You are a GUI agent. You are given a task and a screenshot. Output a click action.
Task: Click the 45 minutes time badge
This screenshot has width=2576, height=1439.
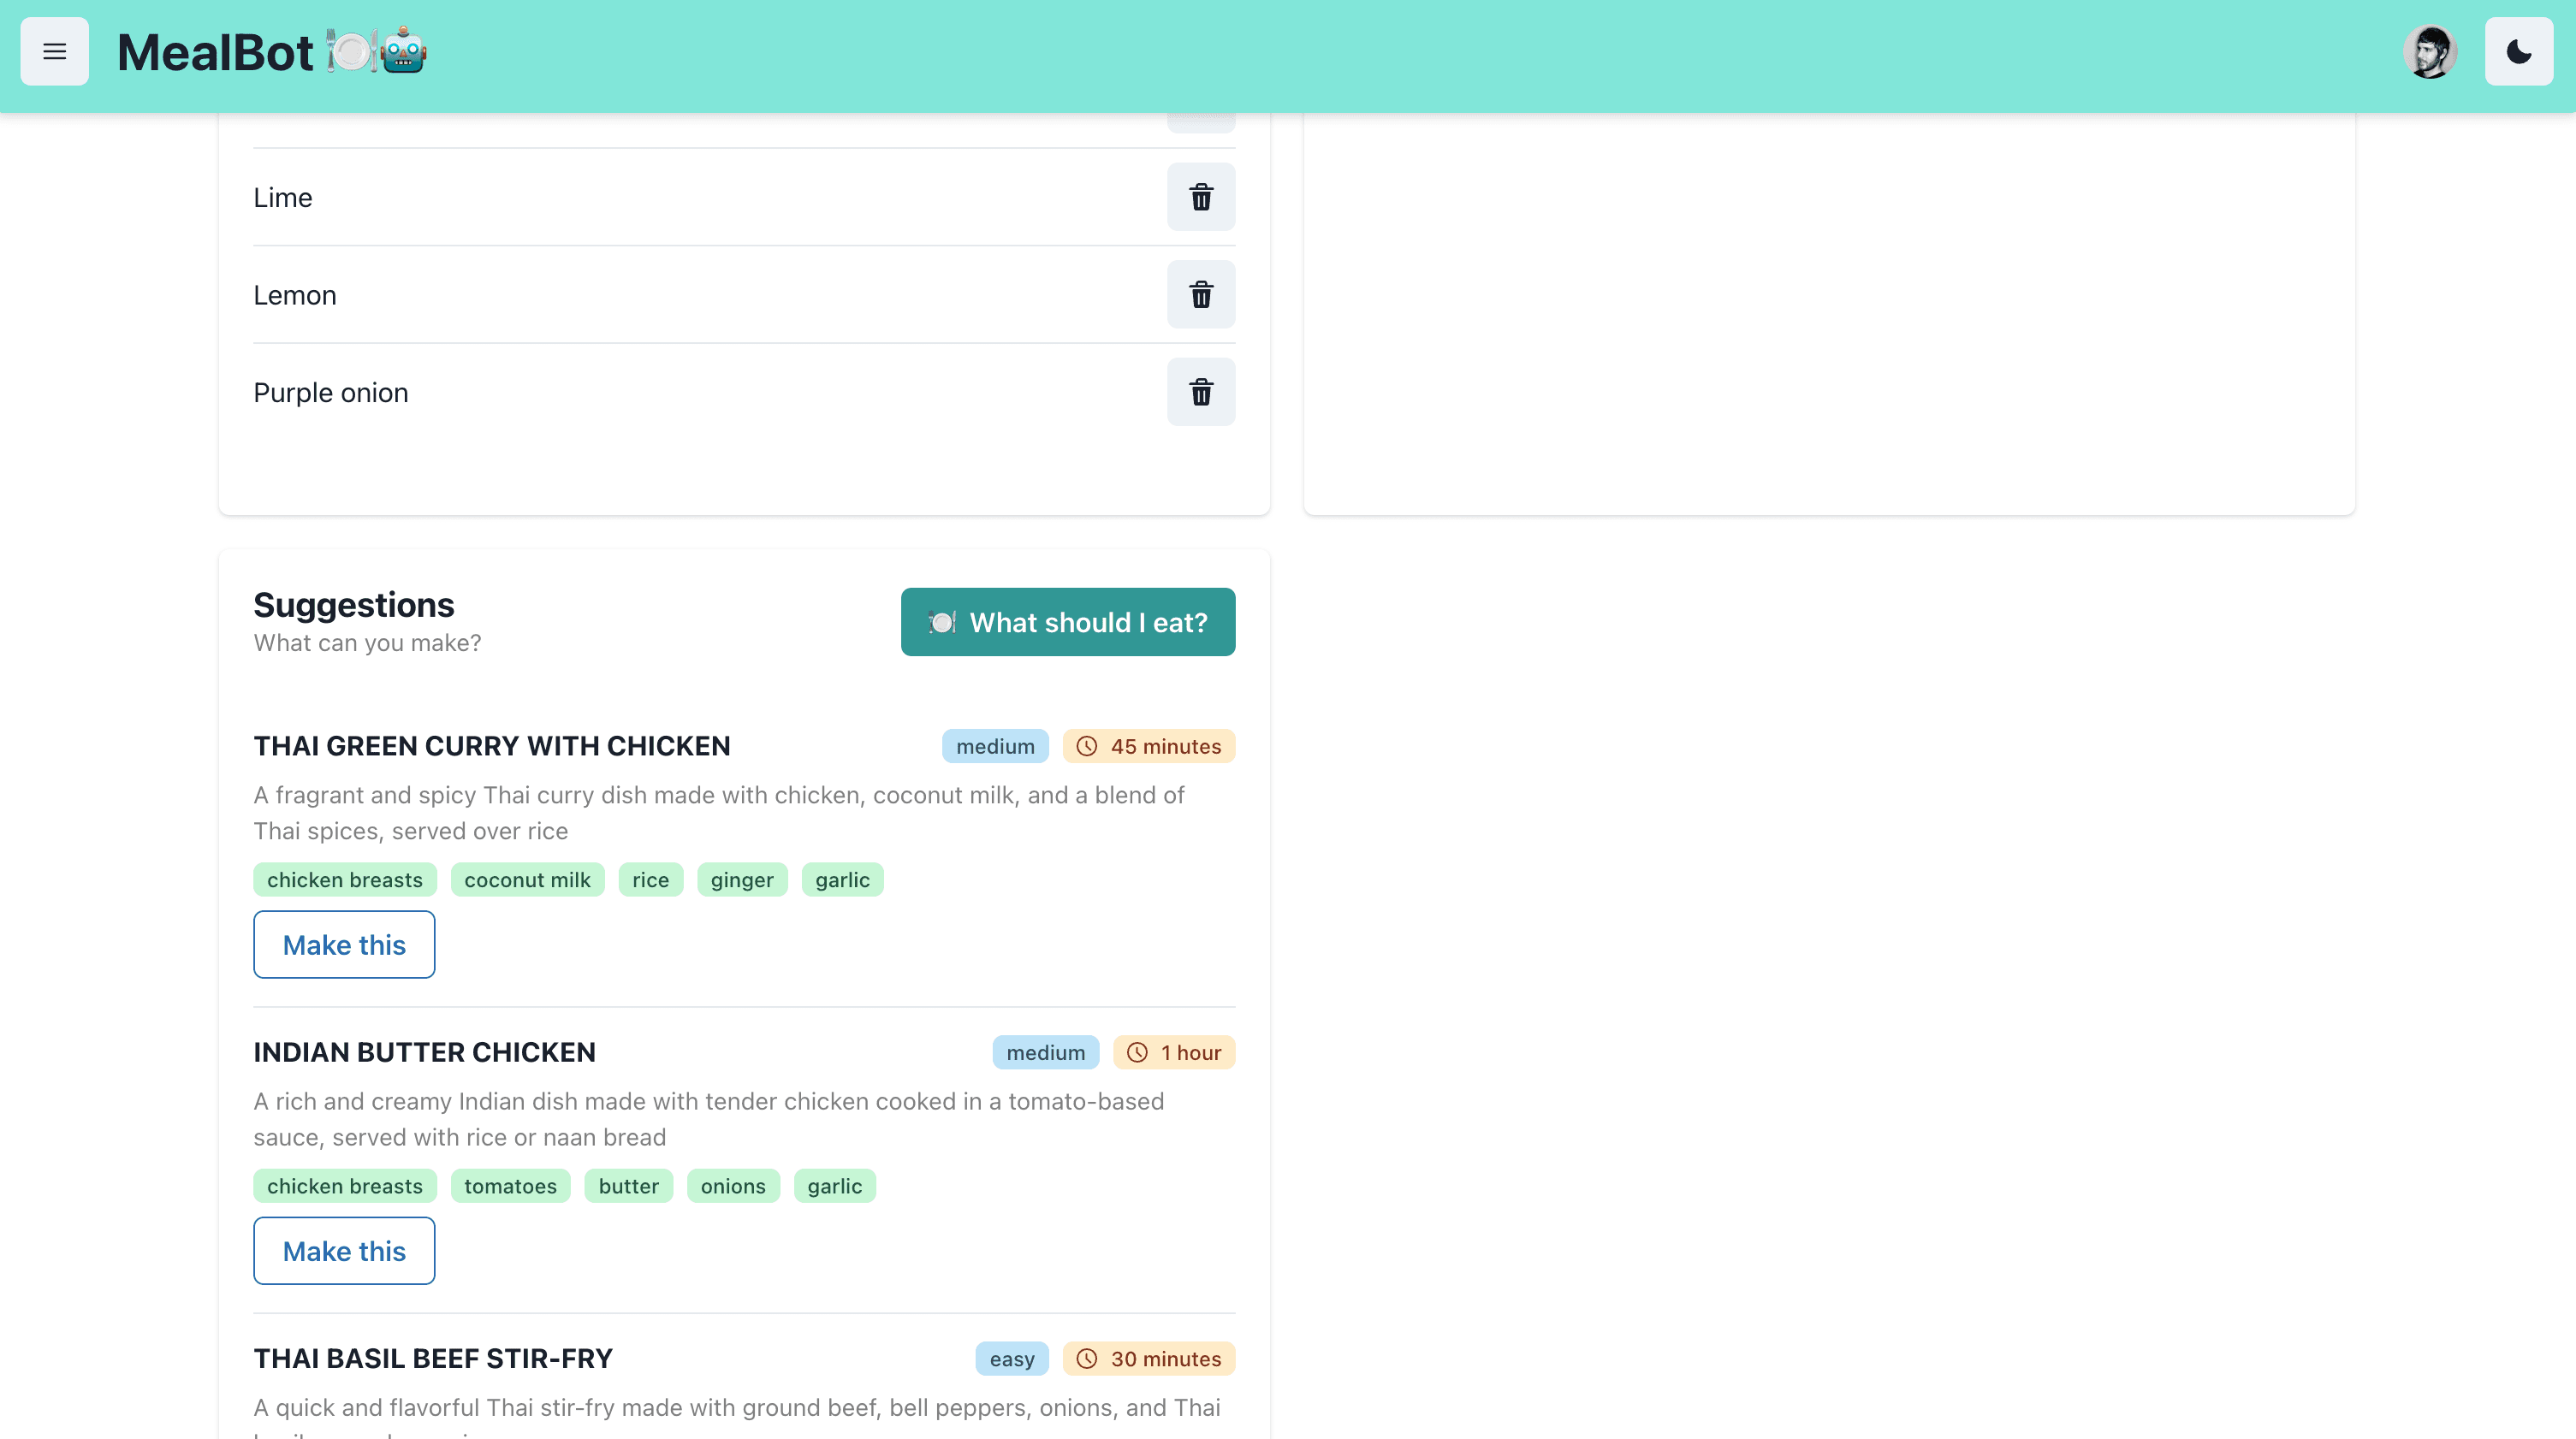coord(1148,747)
